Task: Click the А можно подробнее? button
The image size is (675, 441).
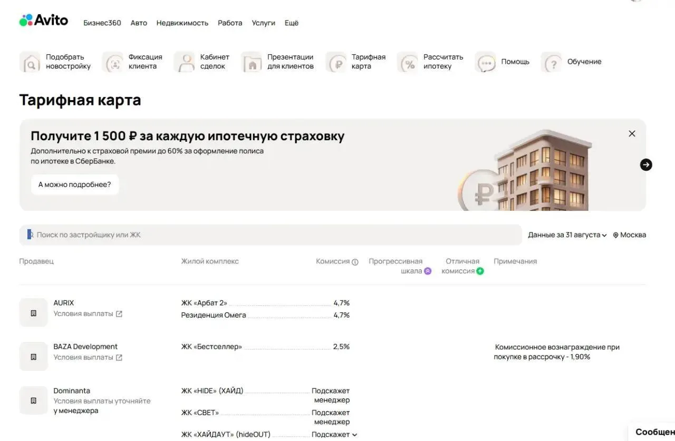Action: [x=75, y=184]
